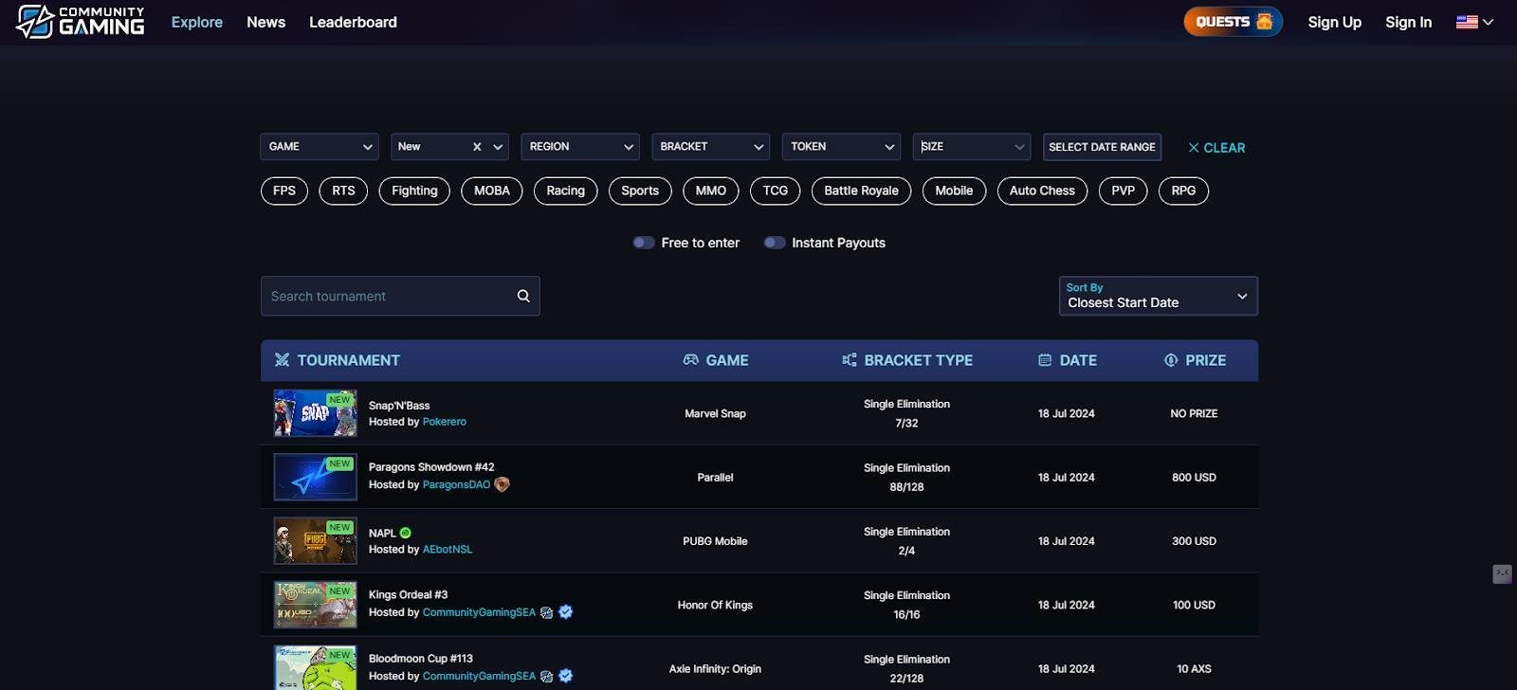Click the verified badge on Bloodmoon Cup host
Viewport: 1517px width, 690px height.
[566, 676]
